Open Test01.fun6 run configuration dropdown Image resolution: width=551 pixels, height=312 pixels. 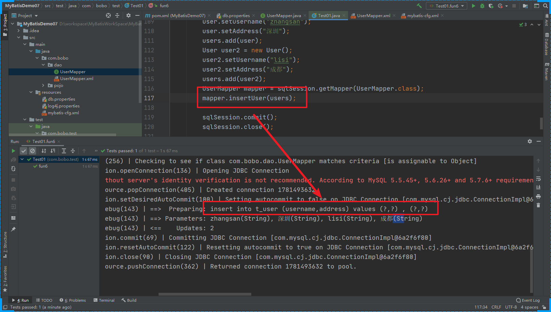[447, 6]
